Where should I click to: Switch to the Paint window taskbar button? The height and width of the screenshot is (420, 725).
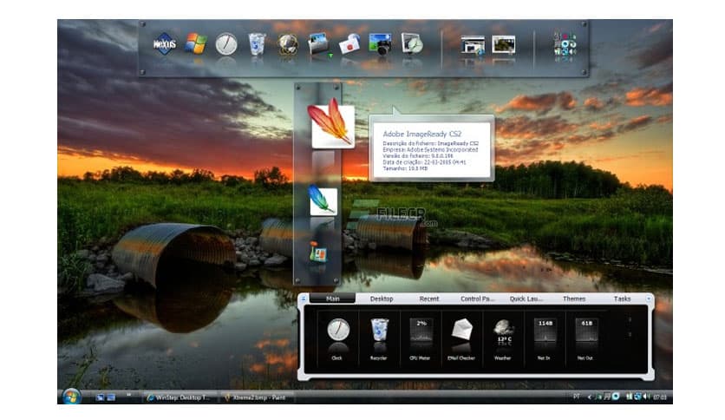coord(257,397)
